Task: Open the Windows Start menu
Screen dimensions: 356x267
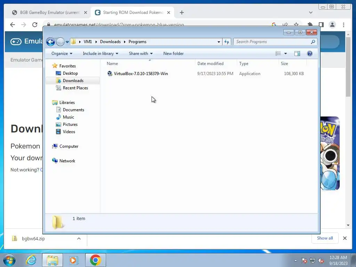Action: pyautogui.click(x=9, y=260)
